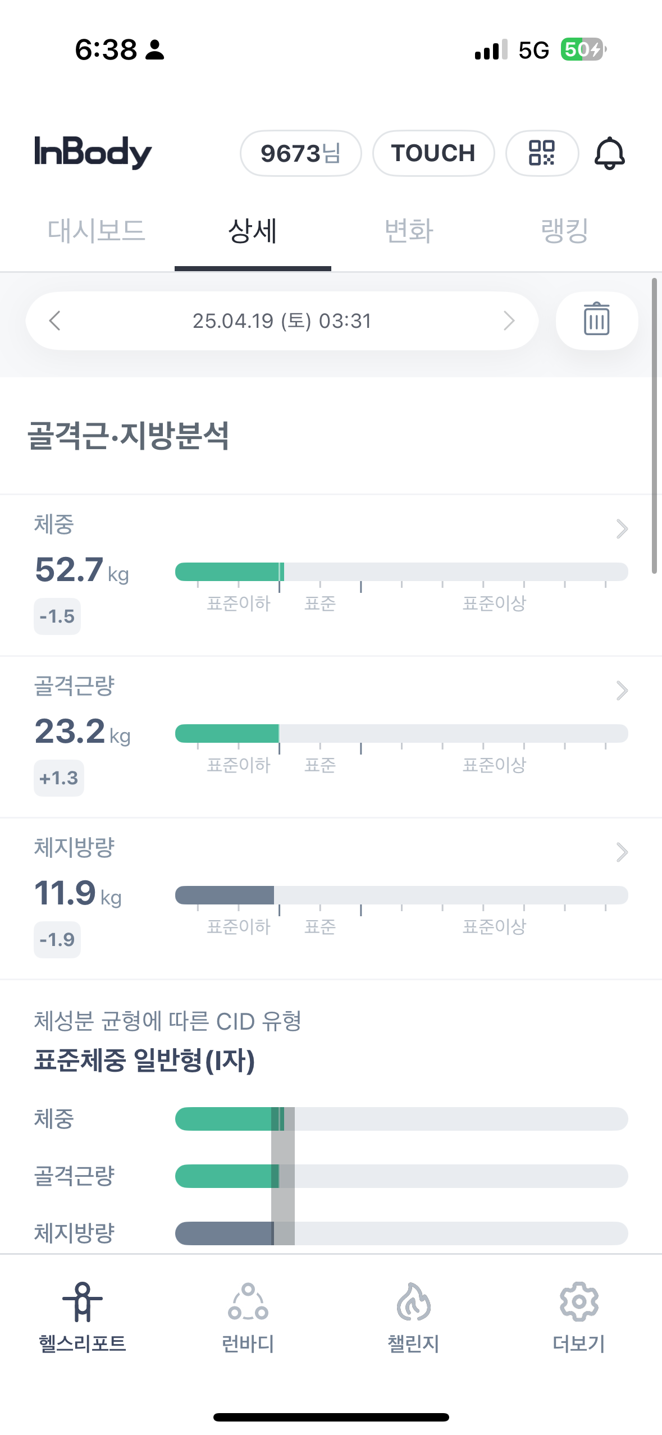662x1435 pixels.
Task: Open the QR code scanner icon
Action: click(542, 153)
